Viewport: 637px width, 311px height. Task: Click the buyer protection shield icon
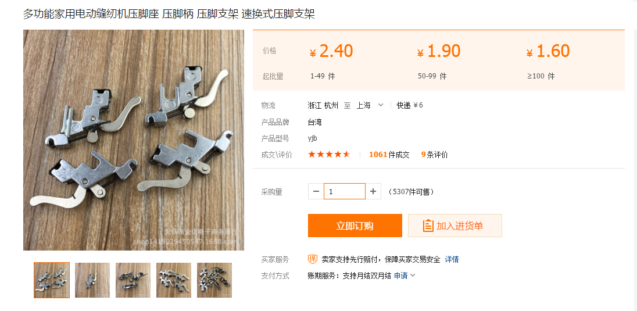point(313,259)
